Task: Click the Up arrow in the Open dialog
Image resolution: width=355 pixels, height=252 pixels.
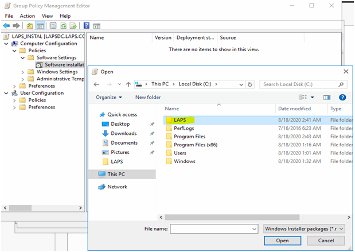Action: [x=128, y=84]
